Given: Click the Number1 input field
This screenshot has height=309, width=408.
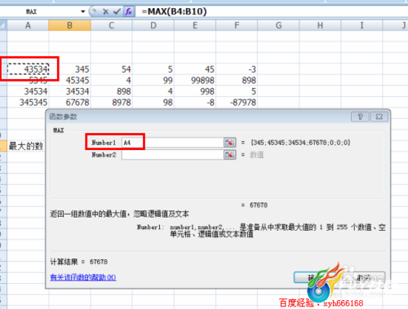Looking at the screenshot, I should (x=173, y=143).
